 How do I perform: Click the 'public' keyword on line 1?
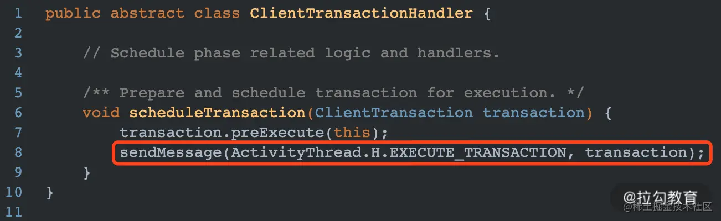coord(73,13)
